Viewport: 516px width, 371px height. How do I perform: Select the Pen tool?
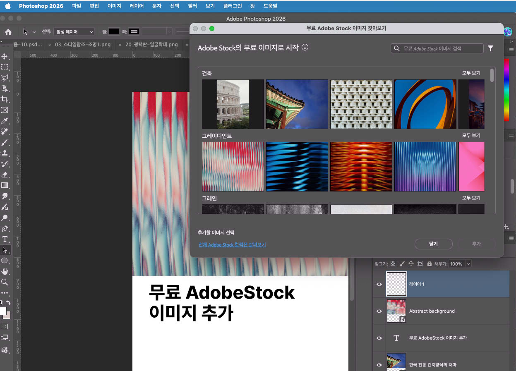[5, 228]
